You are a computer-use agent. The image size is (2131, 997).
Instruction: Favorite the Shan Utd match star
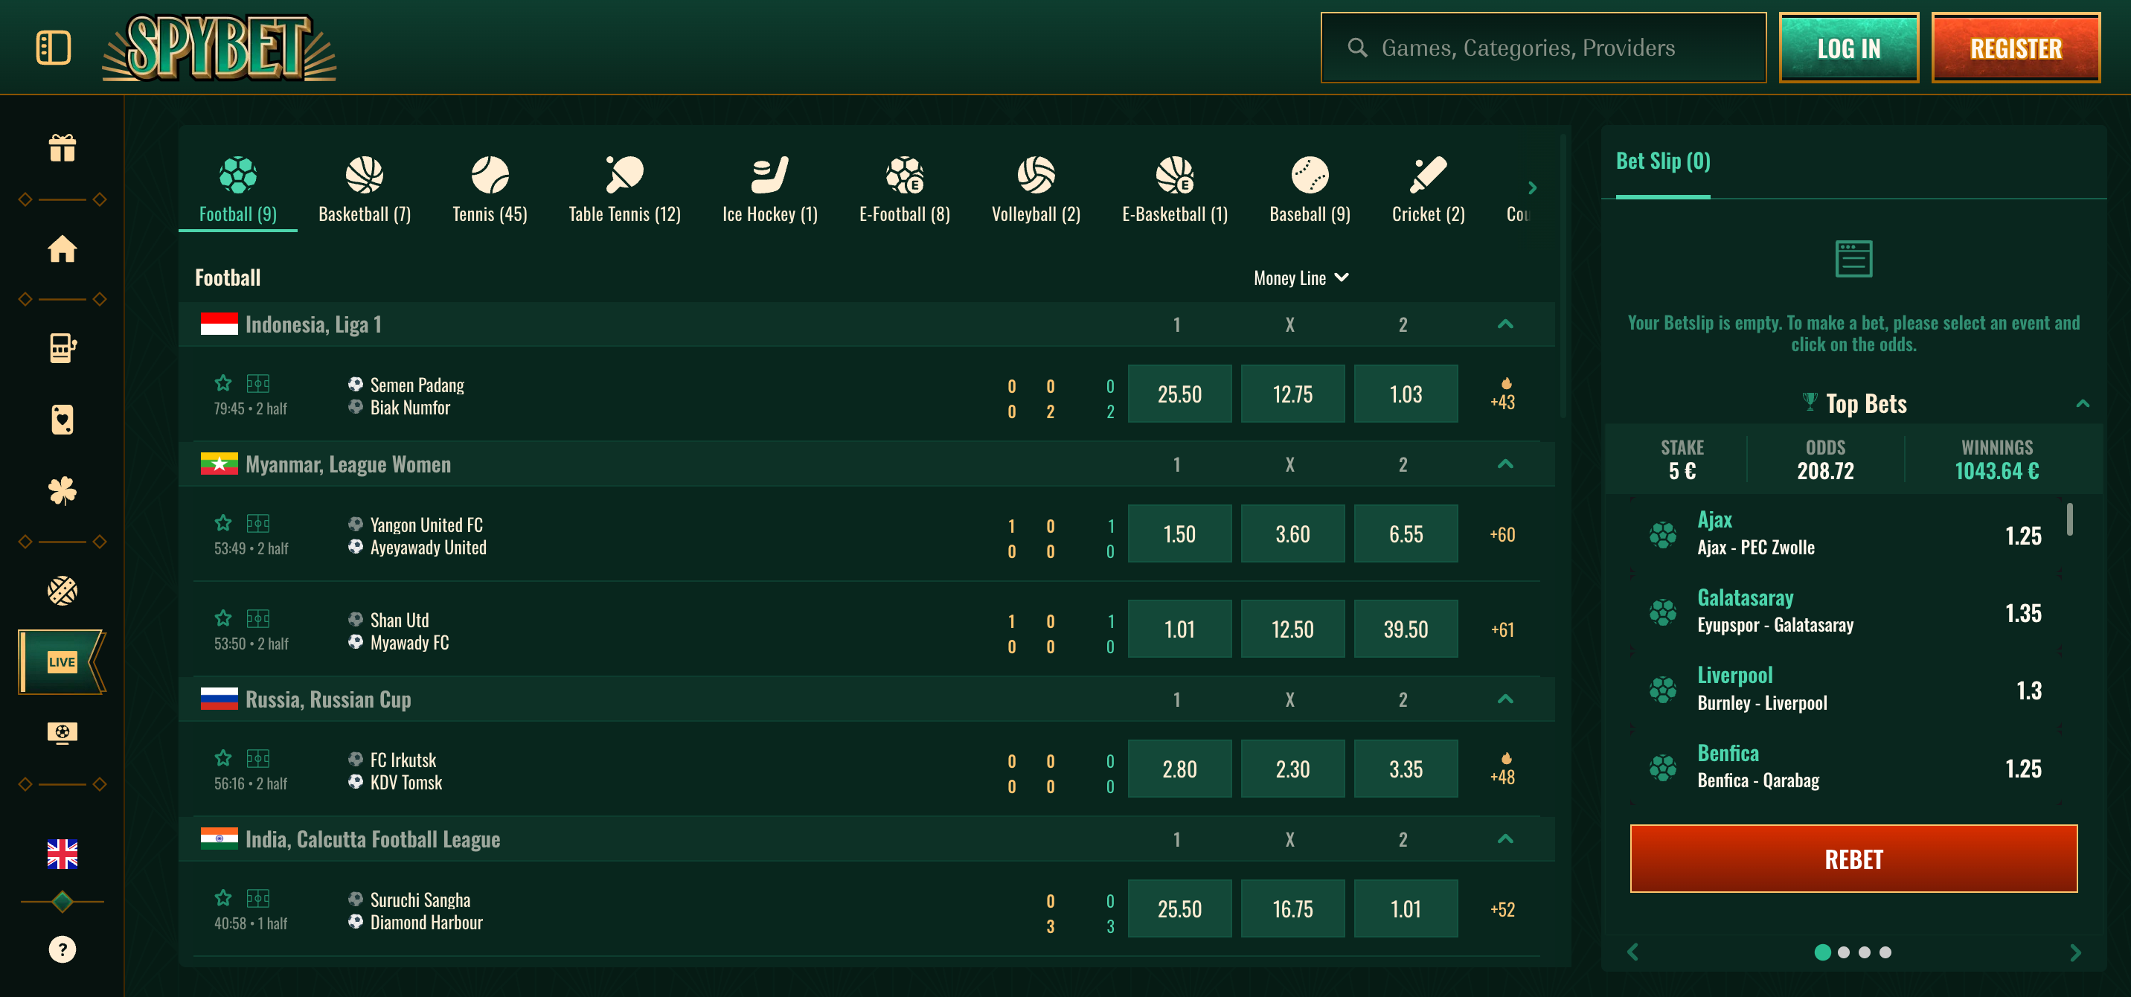pyautogui.click(x=223, y=618)
